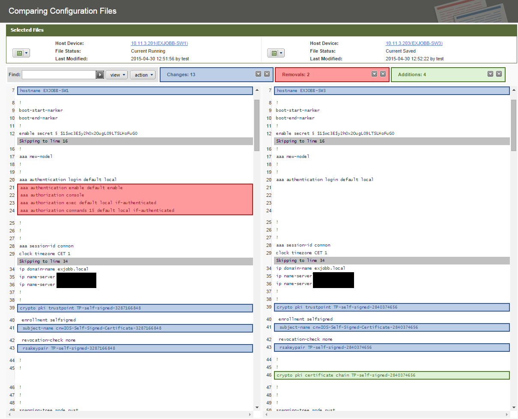518x419 pixels.
Task: Click the left pane scroll-down arrow
Action: (x=257, y=407)
